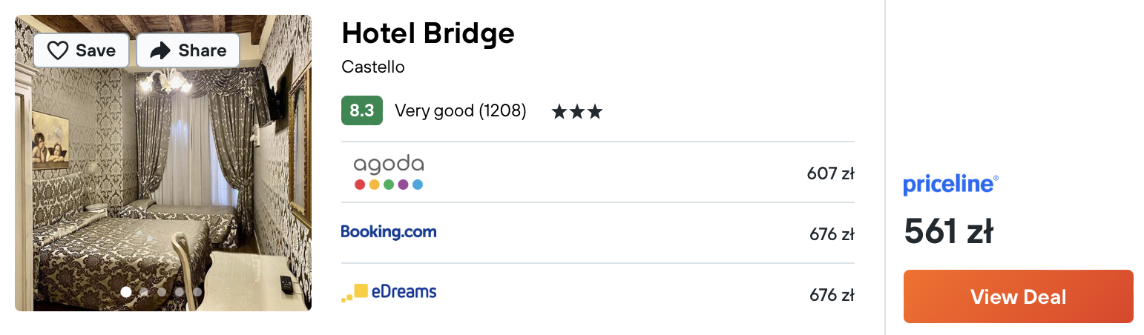This screenshot has width=1144, height=335.
Task: Select the first active carousel dot
Action: (126, 292)
